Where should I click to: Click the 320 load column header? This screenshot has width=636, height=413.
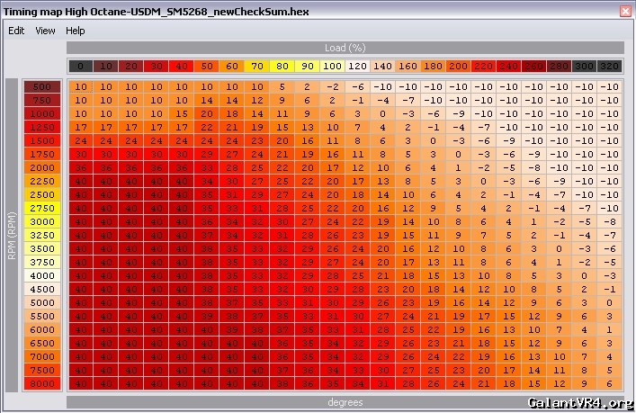[x=610, y=67]
